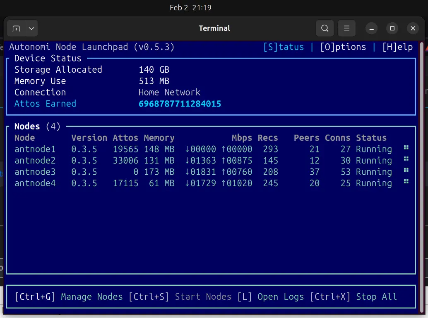428x318 pixels.
Task: Click antnode3 Conns value 53
Action: (x=346, y=172)
